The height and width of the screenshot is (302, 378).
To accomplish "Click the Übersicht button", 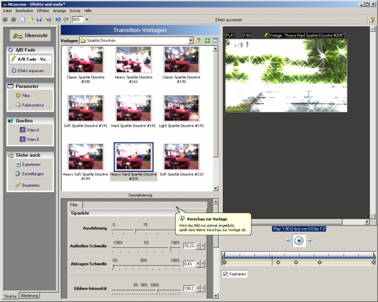I will 30,35.
